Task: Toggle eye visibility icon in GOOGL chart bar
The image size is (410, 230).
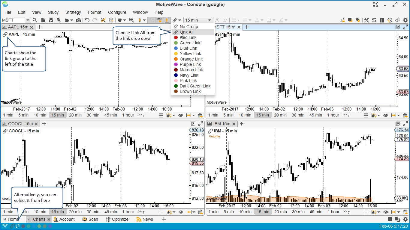Action: (x=181, y=212)
